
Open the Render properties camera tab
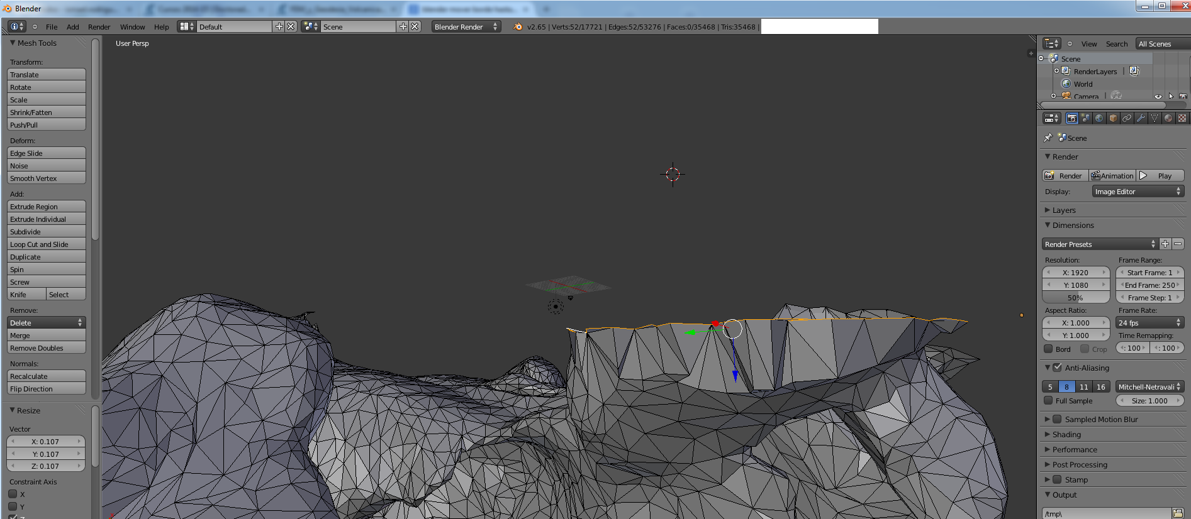pyautogui.click(x=1071, y=118)
